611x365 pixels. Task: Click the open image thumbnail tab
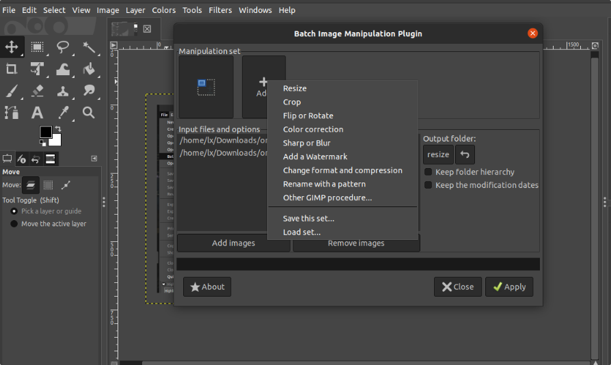pyautogui.click(x=124, y=29)
